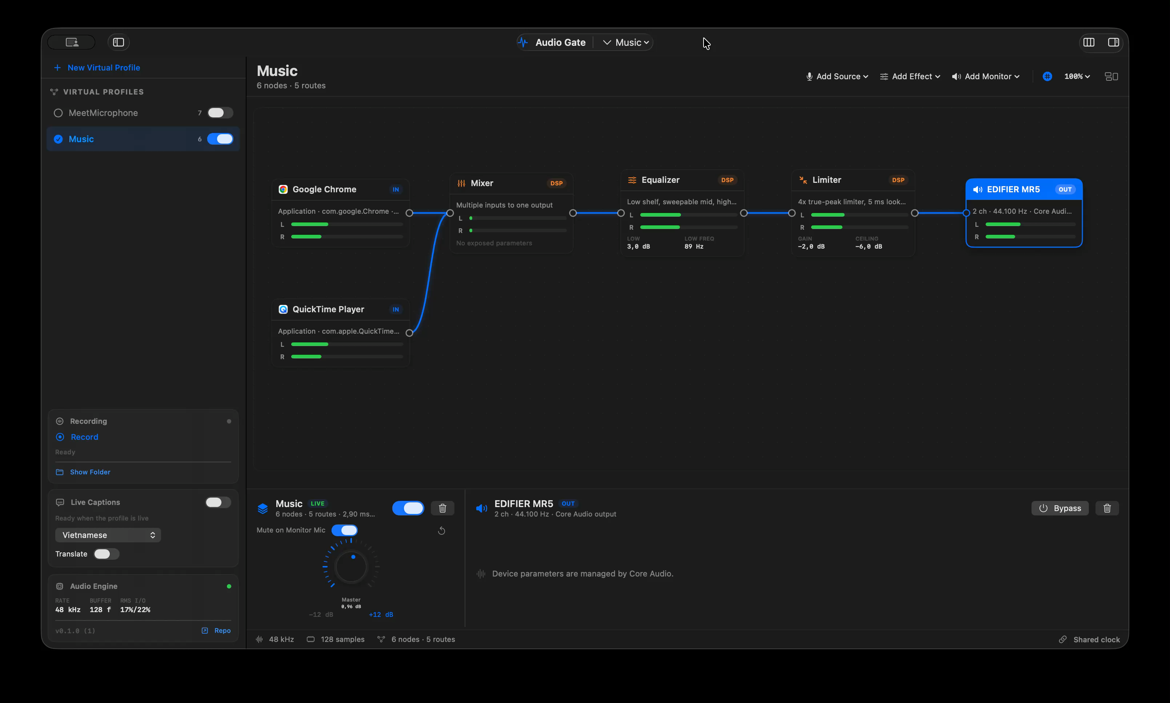Click the Music layers icon in bottom panel

263,508
